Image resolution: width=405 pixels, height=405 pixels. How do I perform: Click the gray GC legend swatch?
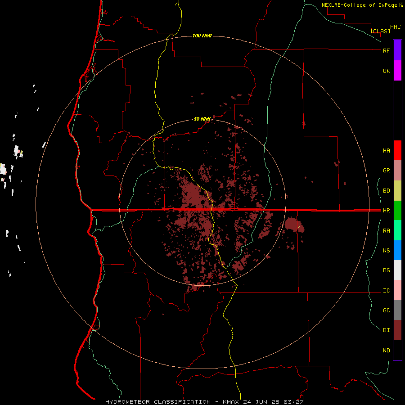(x=397, y=310)
